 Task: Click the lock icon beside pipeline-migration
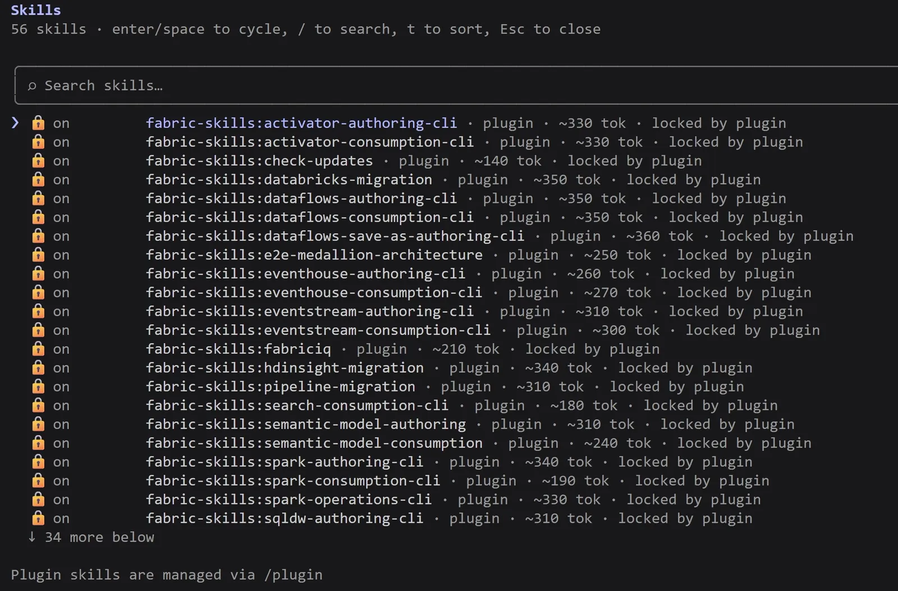[x=38, y=386]
